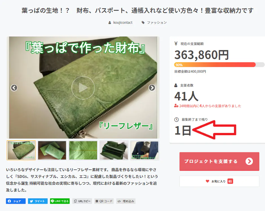Select the green leaf close-up thumbnail
This screenshot has height=211, width=265.
83,150
